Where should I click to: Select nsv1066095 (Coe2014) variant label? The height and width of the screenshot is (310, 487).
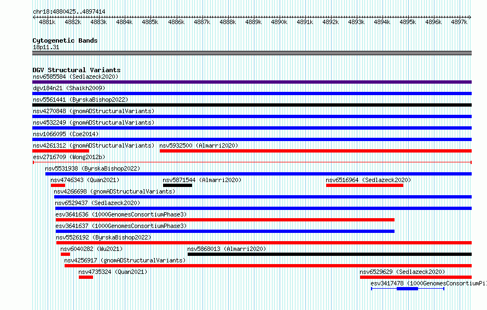click(66, 134)
